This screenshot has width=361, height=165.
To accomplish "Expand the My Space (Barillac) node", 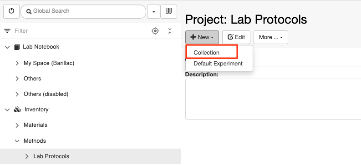I will [17, 63].
